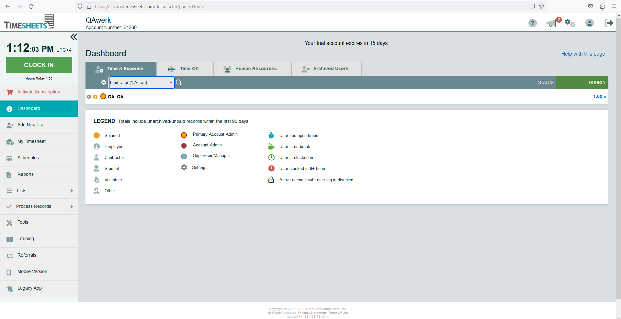Switch to Mobile Version
This screenshot has width=621, height=319.
(x=39, y=272)
